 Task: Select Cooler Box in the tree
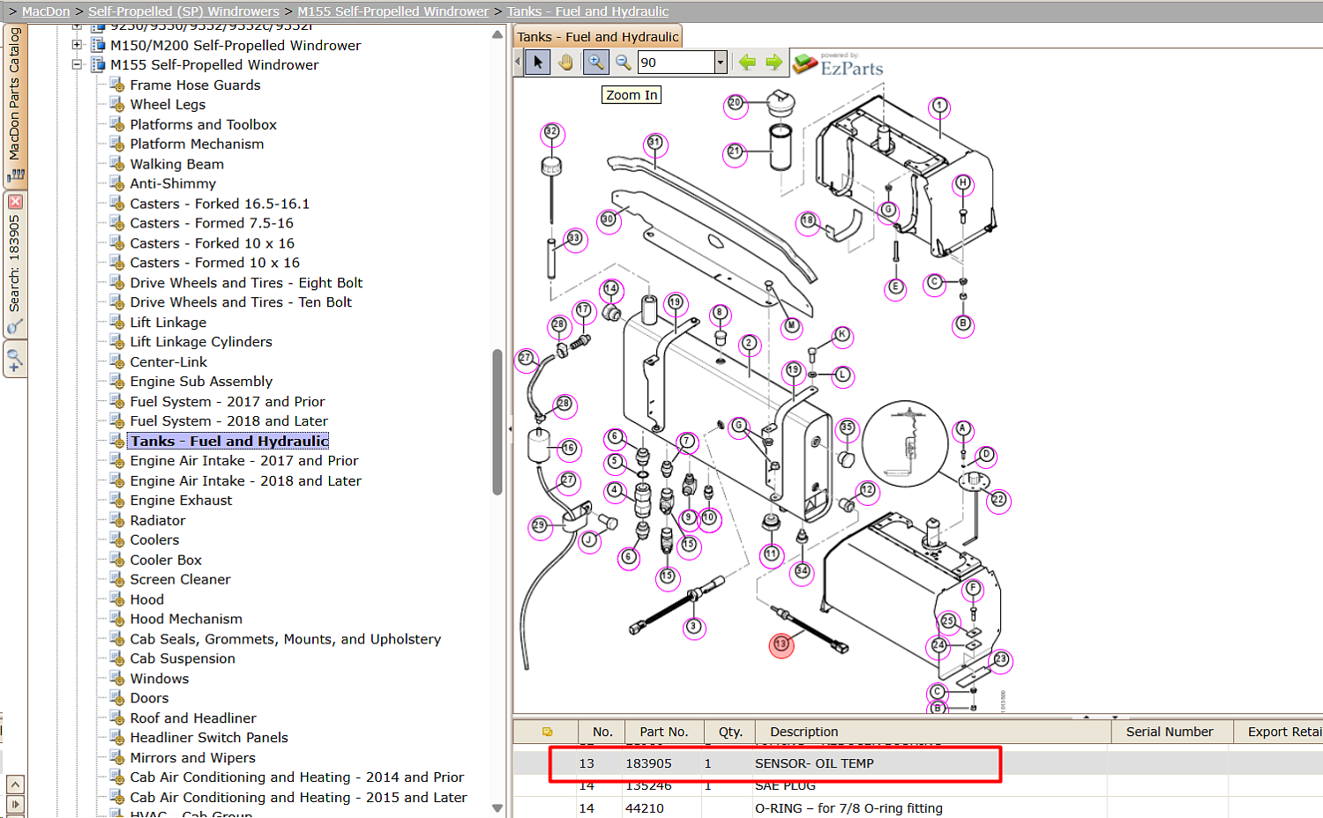[166, 560]
